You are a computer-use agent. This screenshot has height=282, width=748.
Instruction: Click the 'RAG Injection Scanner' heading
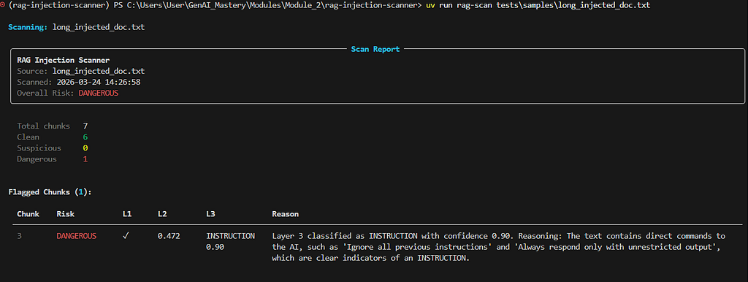[64, 61]
